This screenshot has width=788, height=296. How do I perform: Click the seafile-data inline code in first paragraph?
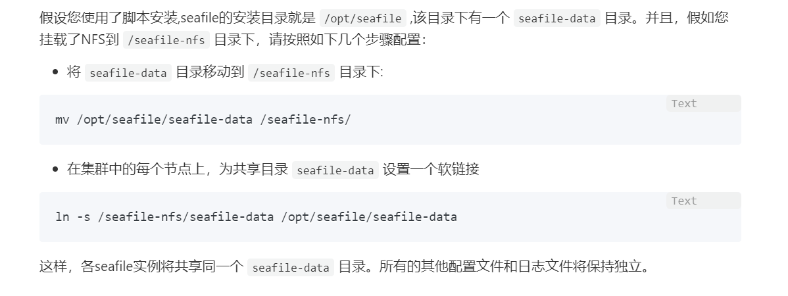pyautogui.click(x=557, y=18)
